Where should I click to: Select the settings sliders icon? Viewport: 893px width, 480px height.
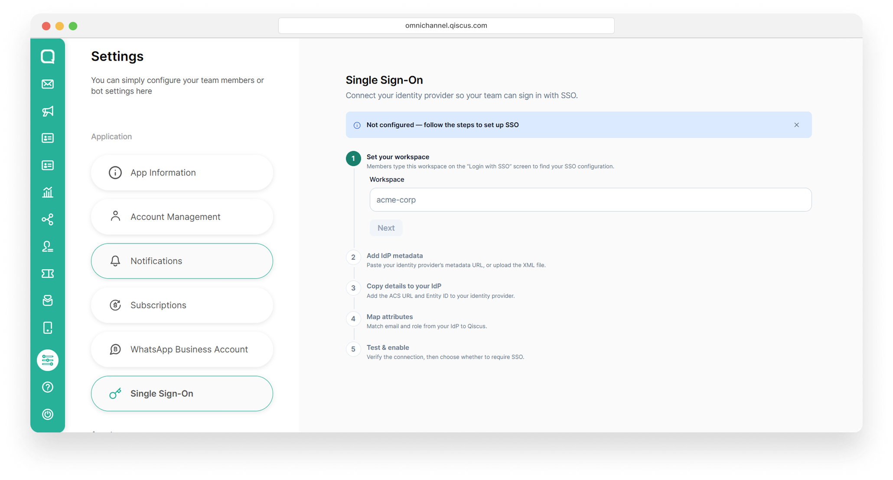click(48, 360)
